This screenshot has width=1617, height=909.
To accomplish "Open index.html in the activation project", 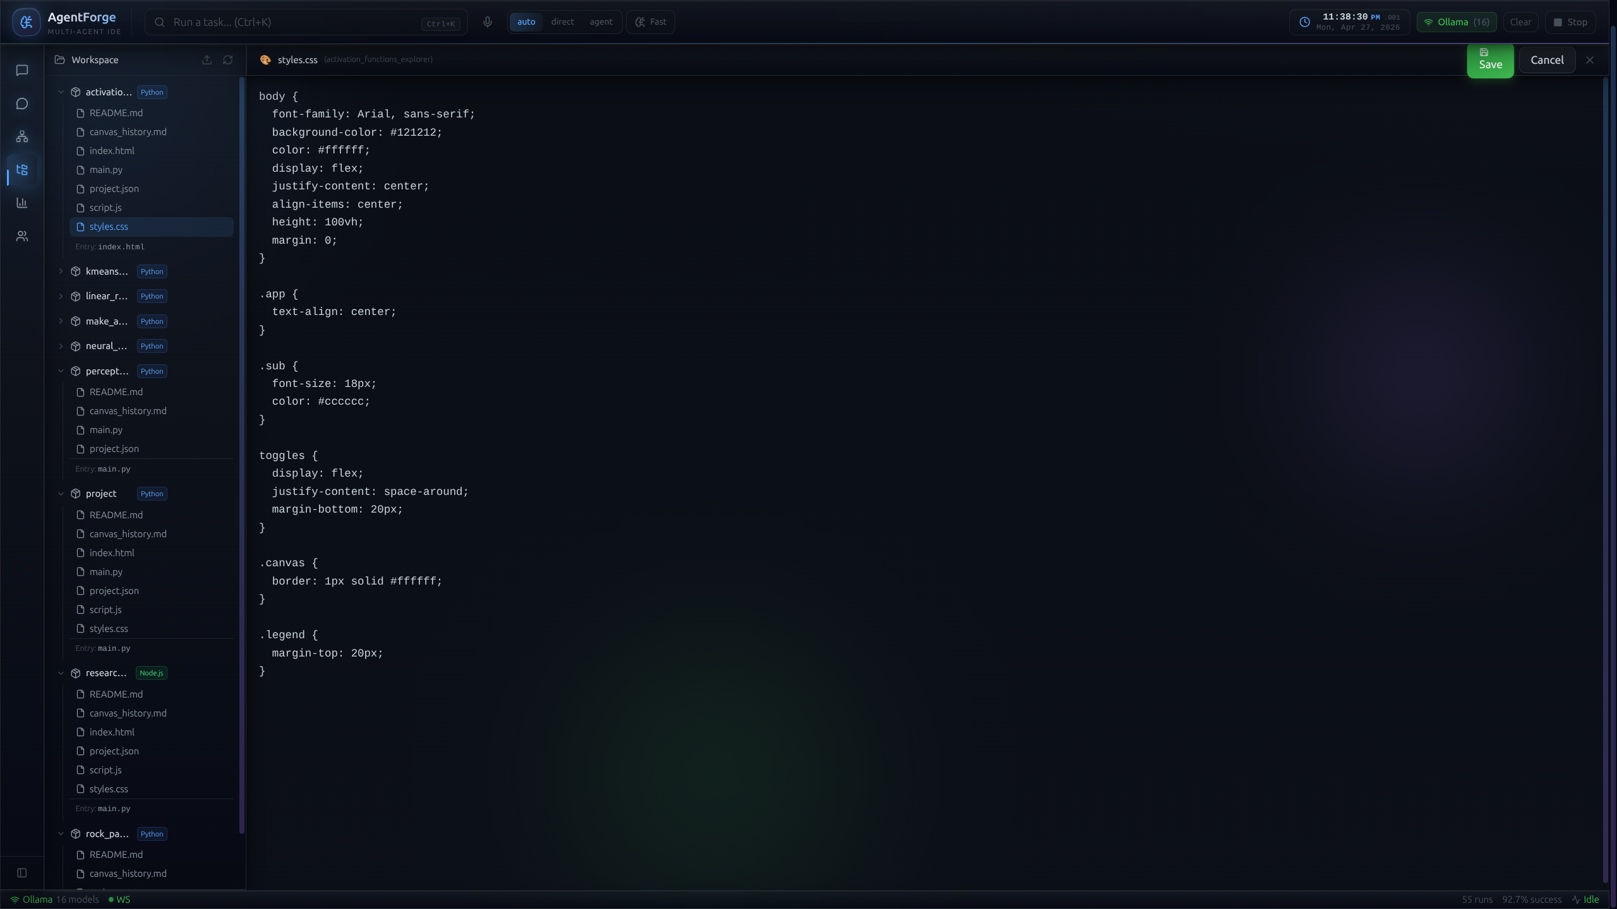I will coord(152,151).
